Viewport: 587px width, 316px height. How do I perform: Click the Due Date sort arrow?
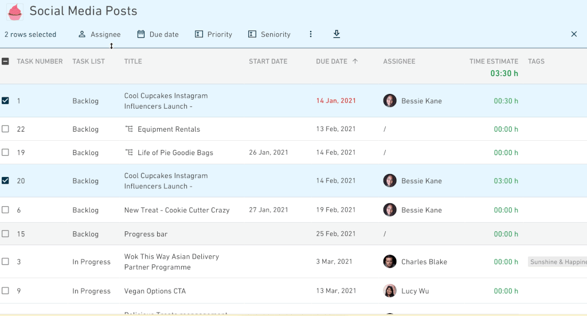point(355,61)
